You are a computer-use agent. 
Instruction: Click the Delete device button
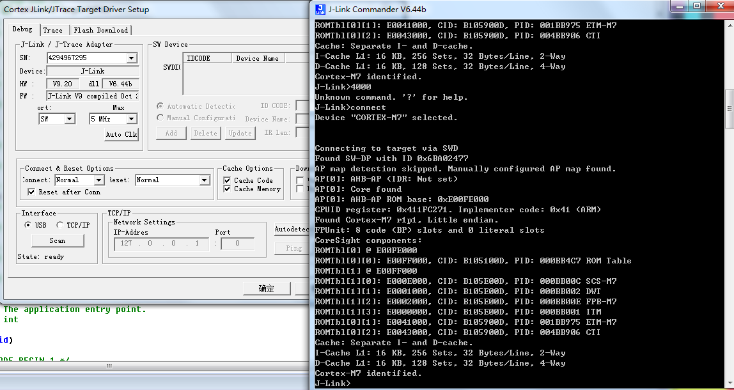[205, 133]
